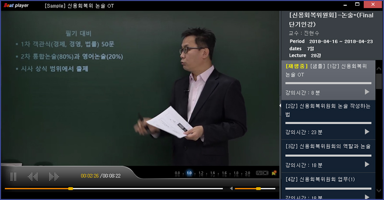Image resolution: width=384 pixels, height=200 pixels.
Task: Click the video seek bar handle
Action: point(71,188)
